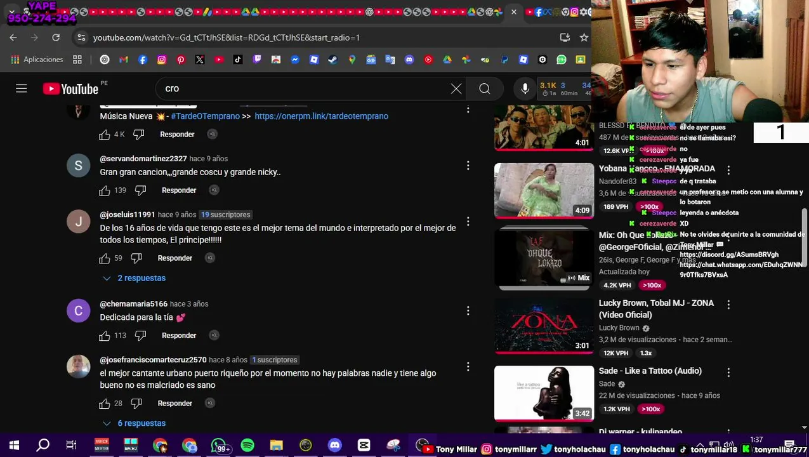Open options menu for @joseluis11991 comment
The height and width of the screenshot is (457, 809).
(x=468, y=222)
